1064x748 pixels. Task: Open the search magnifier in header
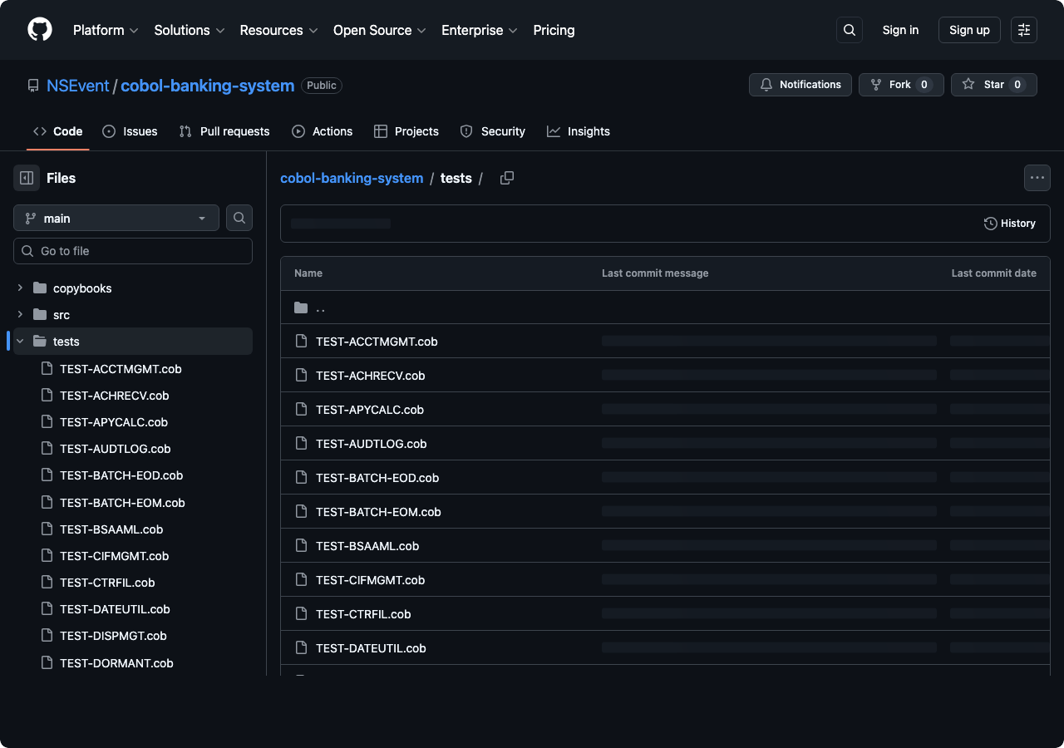(849, 30)
